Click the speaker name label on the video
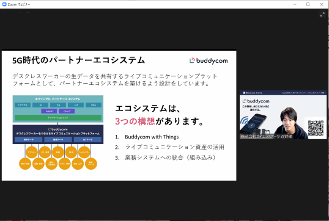Image resolution: width=329 pixels, height=221 pixels. 267,136
